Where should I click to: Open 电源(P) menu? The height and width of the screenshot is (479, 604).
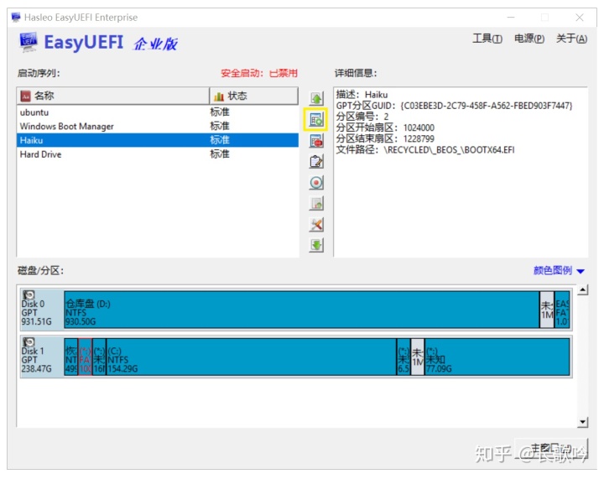529,39
